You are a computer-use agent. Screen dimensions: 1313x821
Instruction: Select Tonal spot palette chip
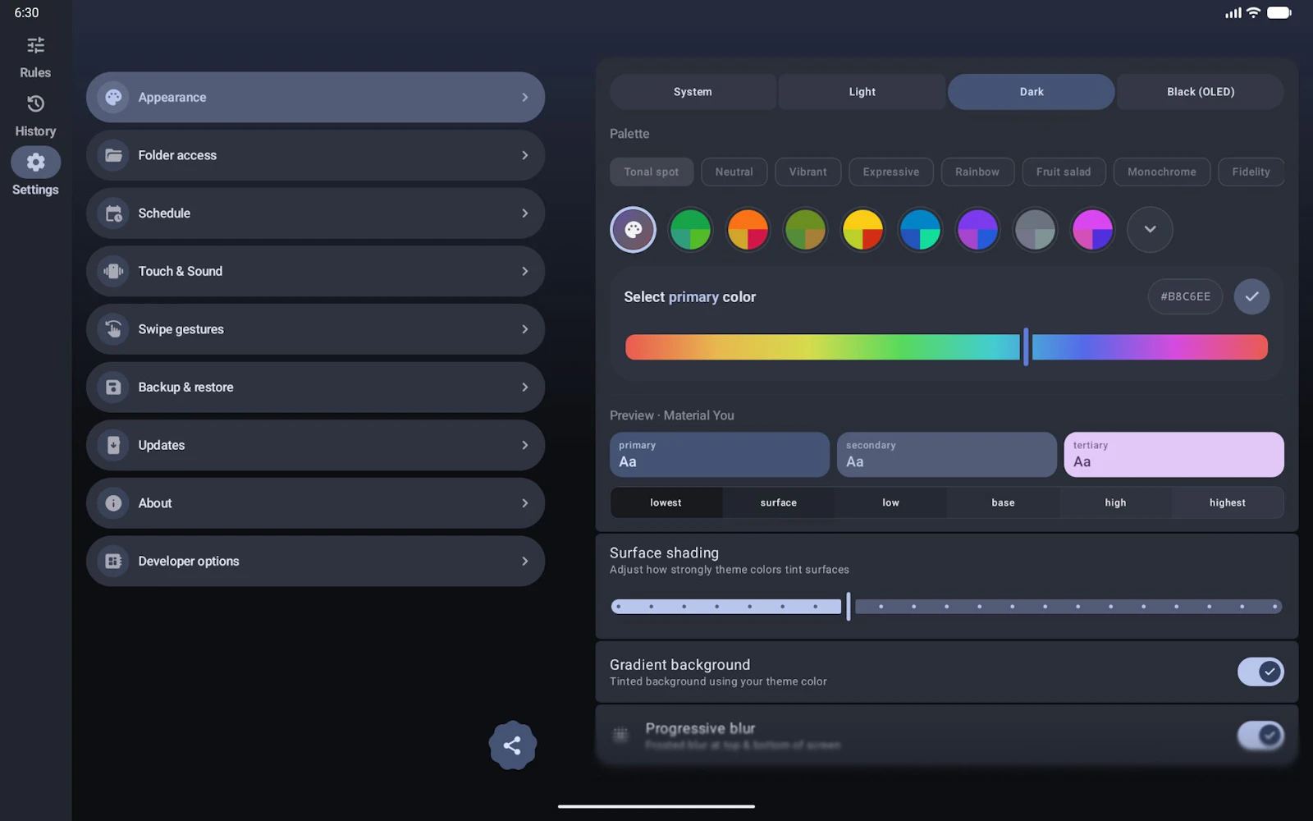tap(652, 172)
